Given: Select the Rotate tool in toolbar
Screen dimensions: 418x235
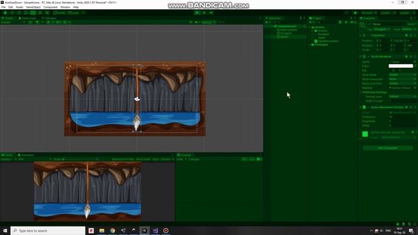Looking at the screenshot, I should pyautogui.click(x=19, y=13).
